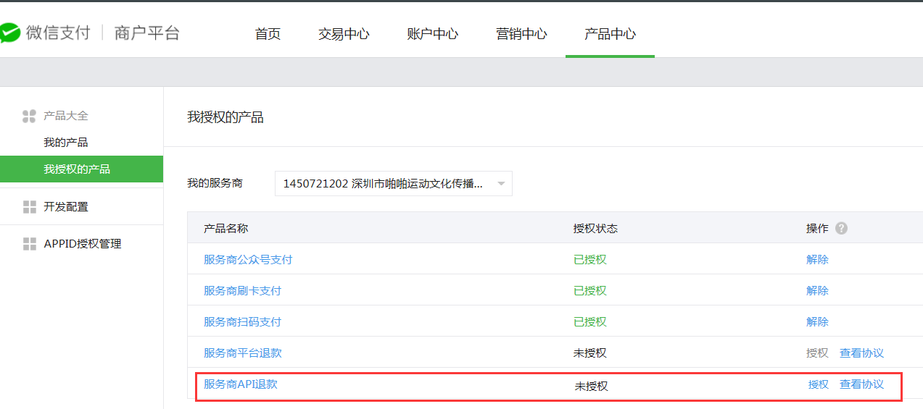
Task: Click the 授权状态 column header
Action: [595, 228]
